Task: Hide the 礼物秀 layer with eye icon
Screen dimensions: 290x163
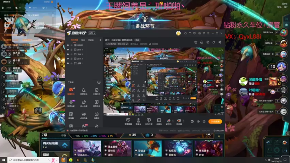Action: (68, 45)
